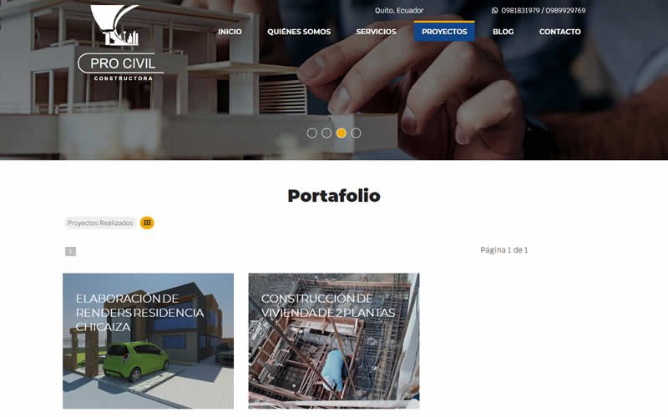Select the fourth slider dot
Screen dimensions: 668x417
tap(356, 133)
